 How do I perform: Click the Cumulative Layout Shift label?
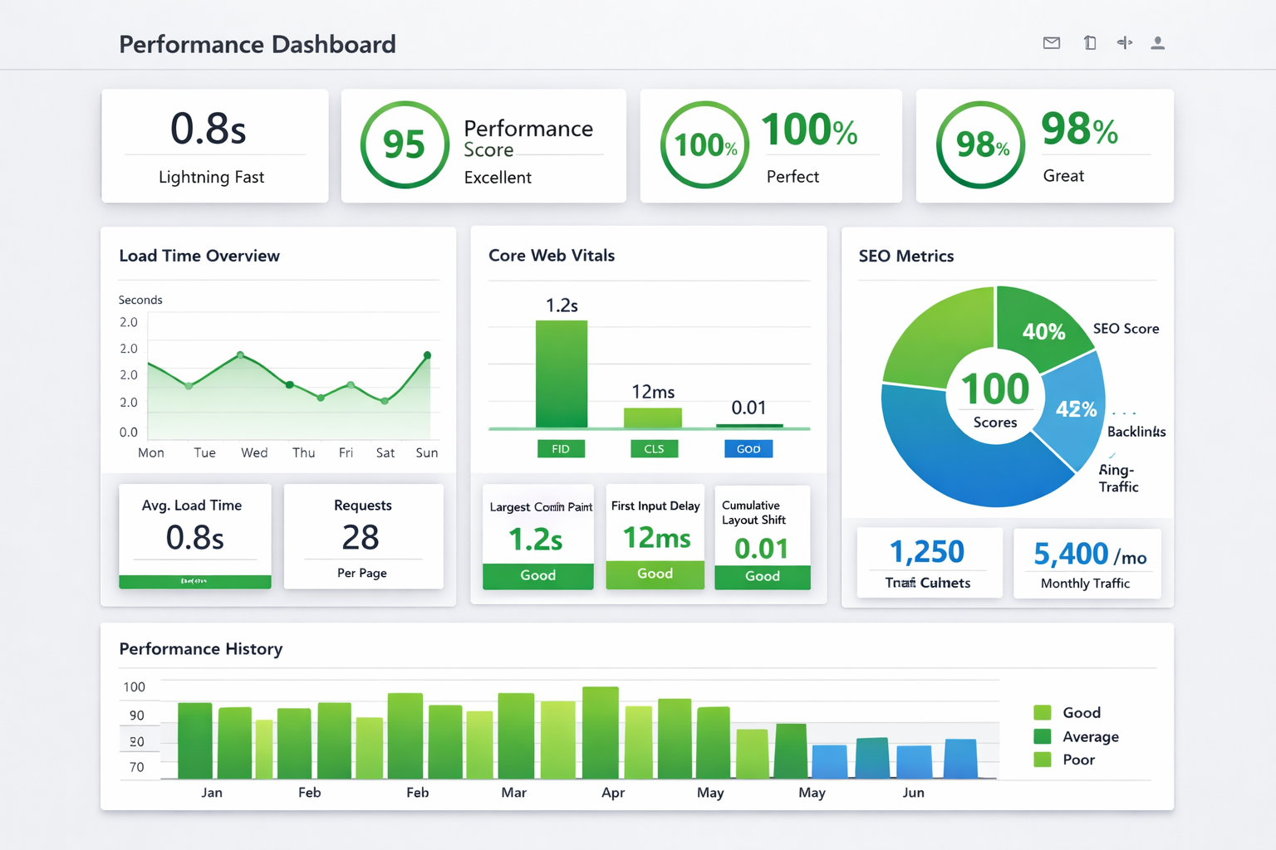753,513
